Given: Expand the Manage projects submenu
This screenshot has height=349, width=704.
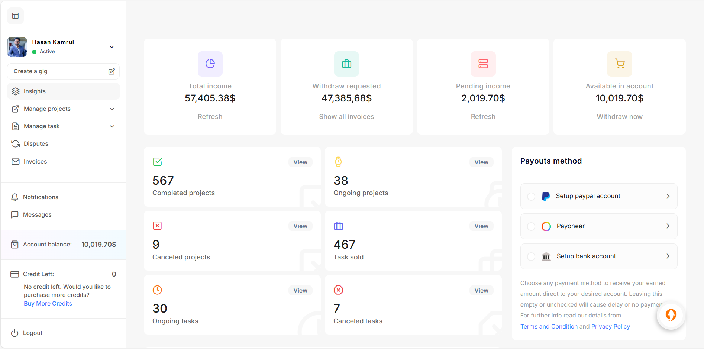Looking at the screenshot, I should pos(112,109).
